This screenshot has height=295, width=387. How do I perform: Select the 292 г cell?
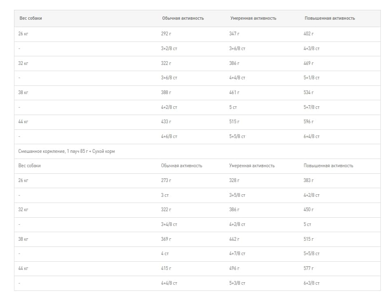[166, 34]
